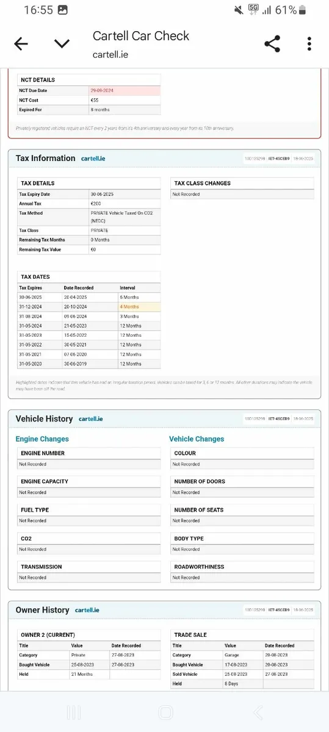Click the 3 Months interval cell
This screenshot has height=732, width=329.
(x=139, y=316)
